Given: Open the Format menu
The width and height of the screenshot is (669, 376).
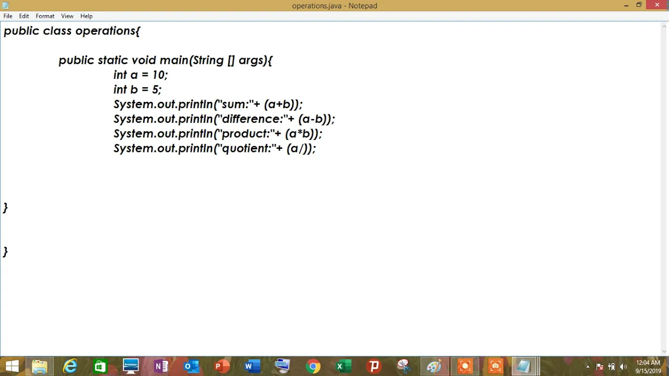Looking at the screenshot, I should 45,16.
